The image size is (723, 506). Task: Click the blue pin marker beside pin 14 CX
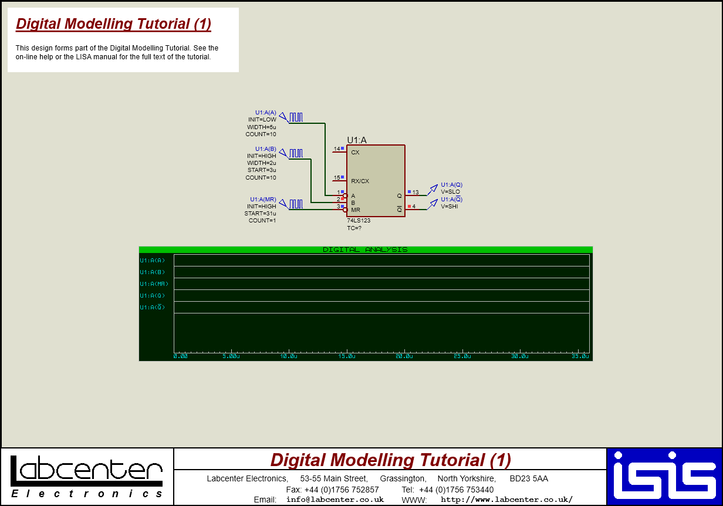coord(342,149)
